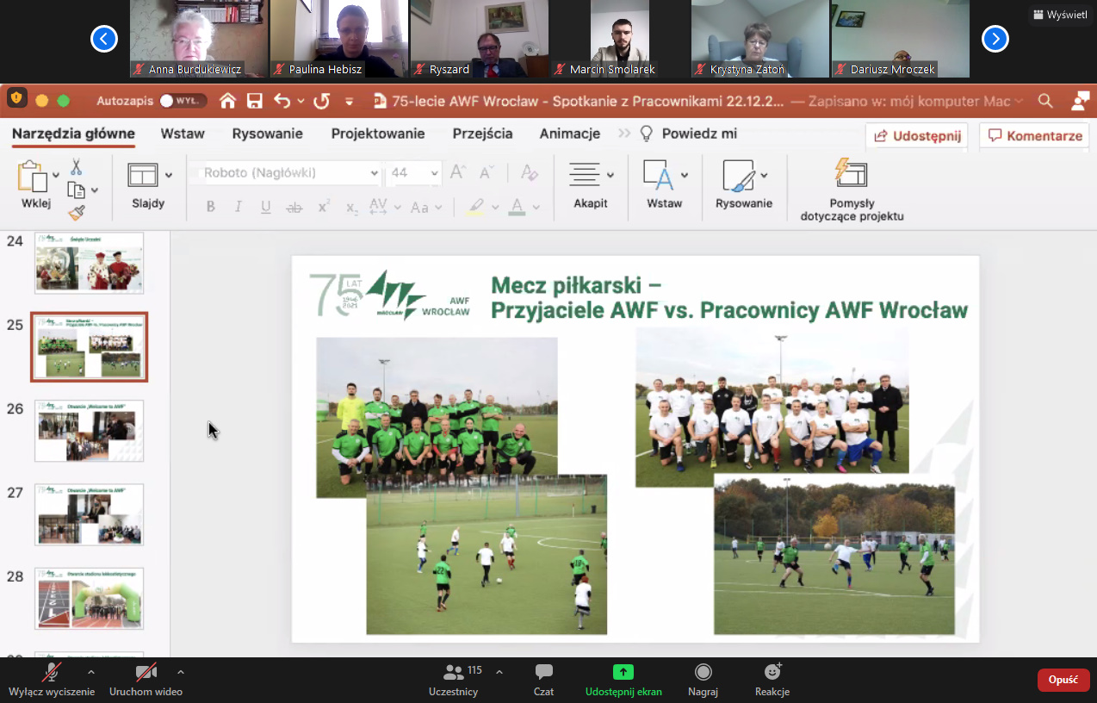The height and width of the screenshot is (703, 1097).
Task: Click the Redo/repeat circular arrow icon
Action: click(322, 101)
